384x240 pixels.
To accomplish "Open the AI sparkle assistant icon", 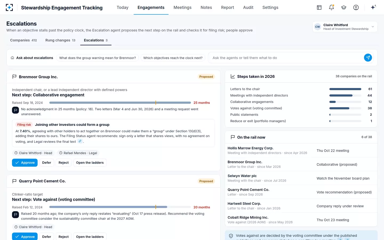I will pyautogui.click(x=373, y=7).
